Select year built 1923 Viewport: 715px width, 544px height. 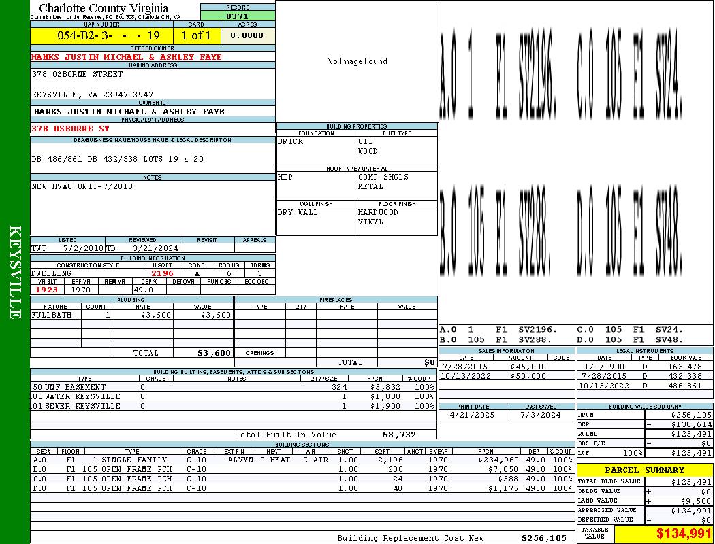pos(46,290)
